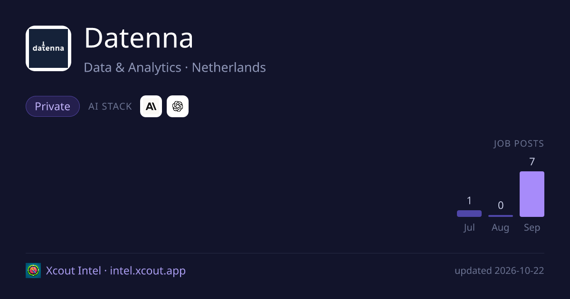The width and height of the screenshot is (570, 299).
Task: Click the updated 2026-10-22 timestamp
Action: (499, 271)
